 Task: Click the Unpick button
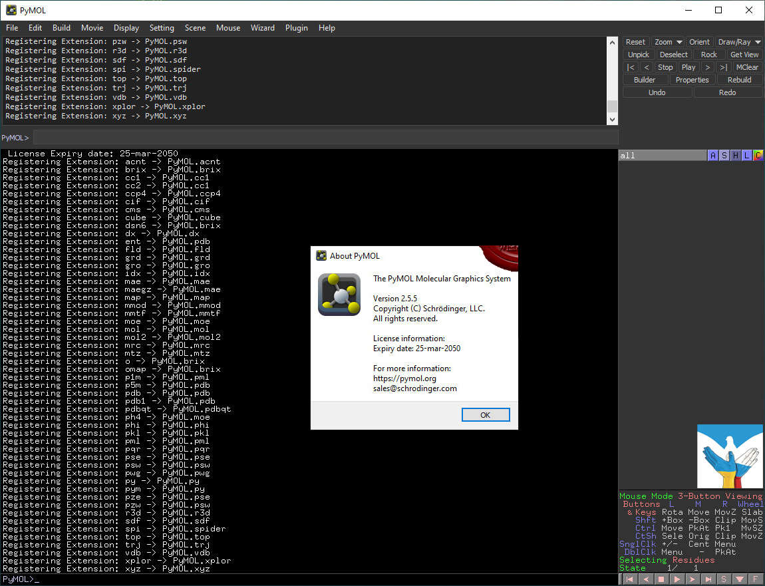(x=638, y=55)
